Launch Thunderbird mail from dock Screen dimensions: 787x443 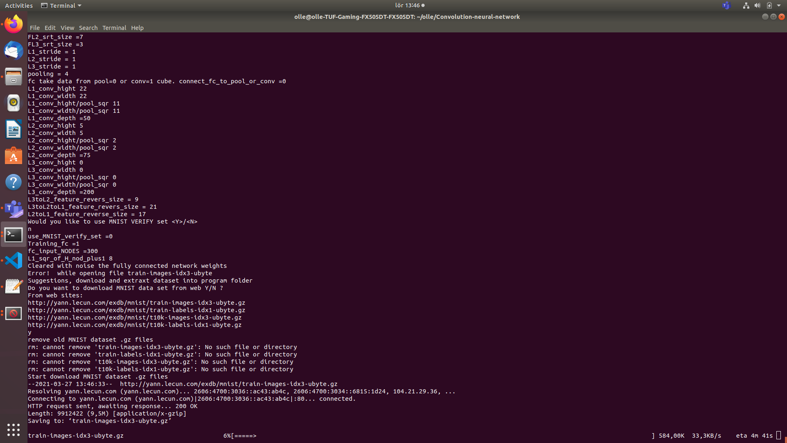tap(14, 50)
